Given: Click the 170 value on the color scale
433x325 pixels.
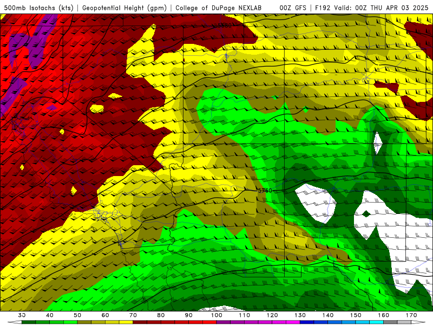Looking at the screenshot, I should [x=411, y=315].
